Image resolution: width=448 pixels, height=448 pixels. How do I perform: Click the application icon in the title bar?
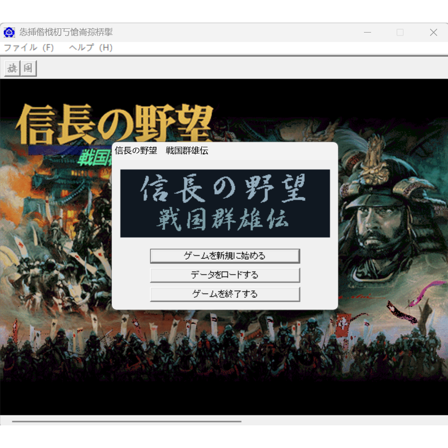9,32
